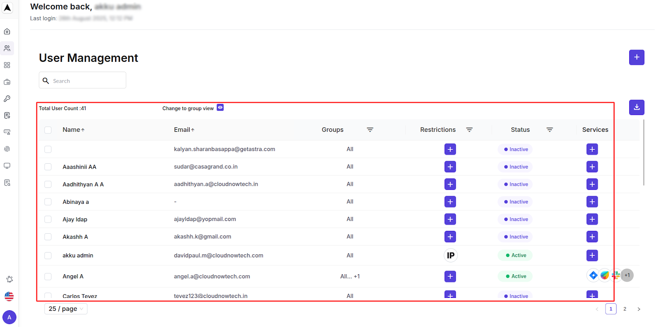Go to next page arrow
This screenshot has height=327, width=655.
point(639,309)
